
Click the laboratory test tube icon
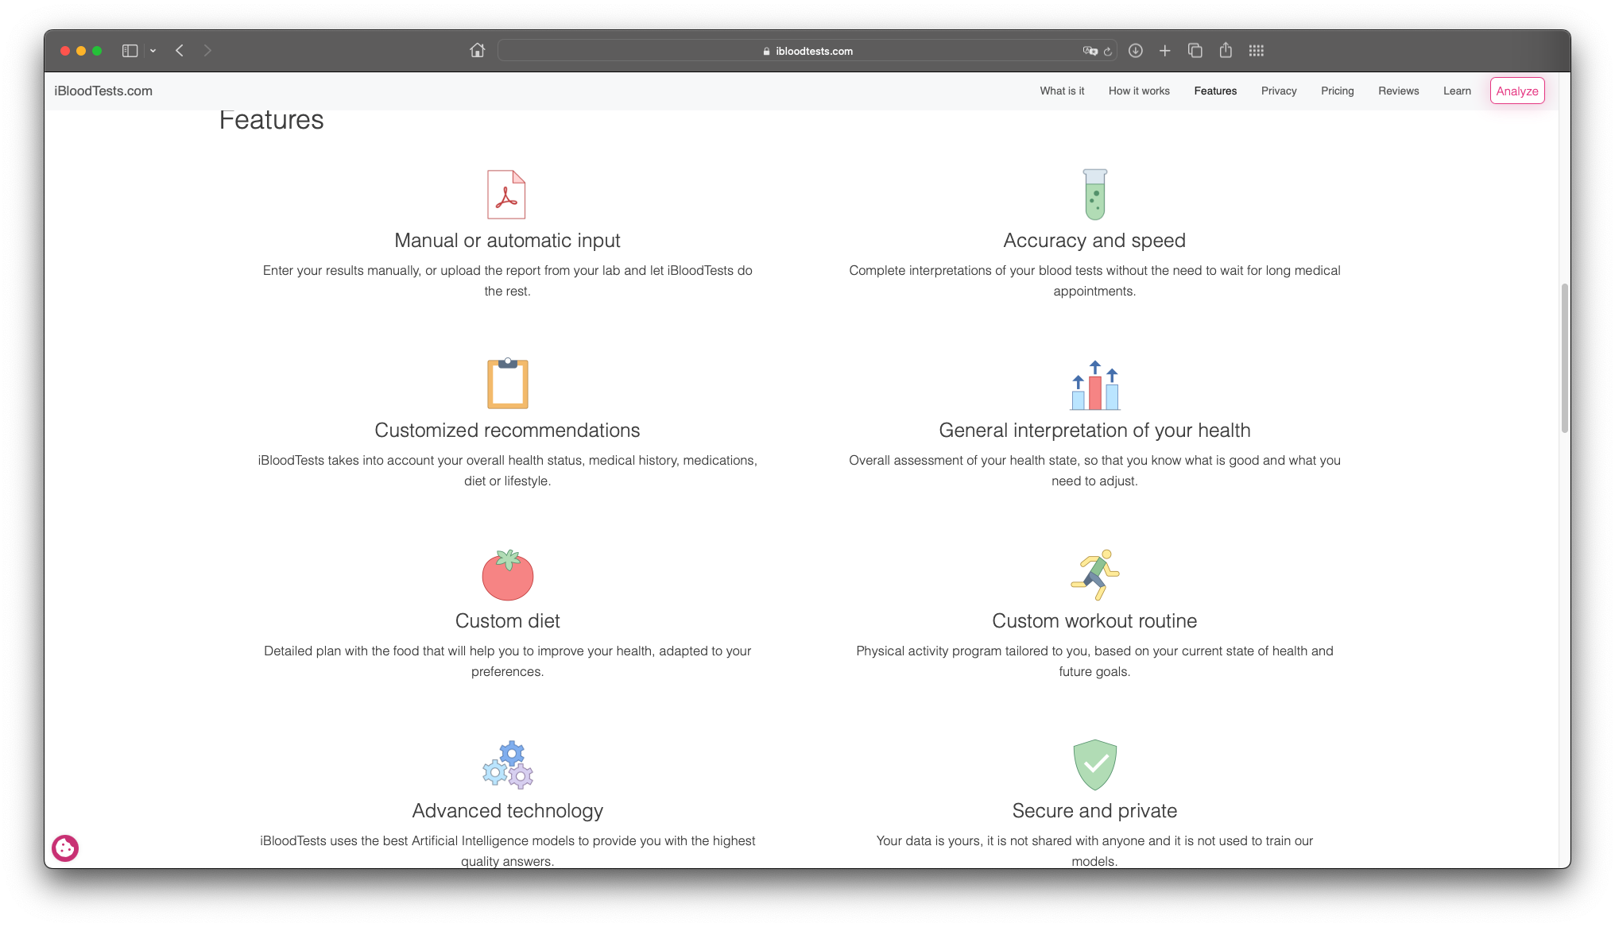click(1094, 194)
